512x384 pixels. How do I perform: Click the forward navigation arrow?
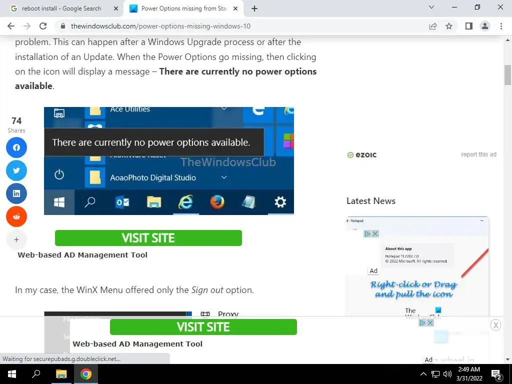pyautogui.click(x=27, y=26)
